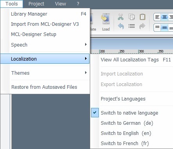Align text left horizontally
The width and height of the screenshot is (173, 149).
click(x=157, y=17)
